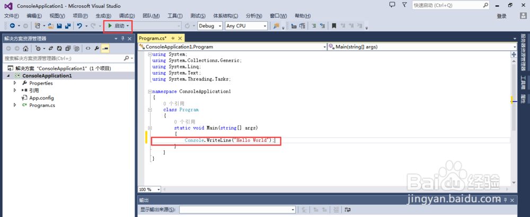Viewport: 530px width, 217px height.
Task: Switch to the Program.cs* editor tab
Action: pyautogui.click(x=153, y=39)
